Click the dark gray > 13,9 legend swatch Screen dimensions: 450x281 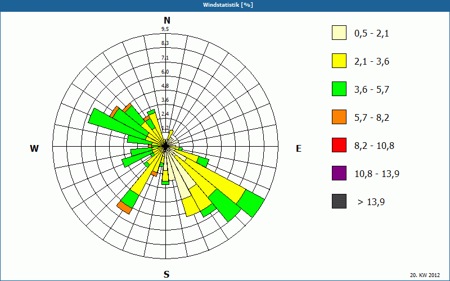point(339,201)
